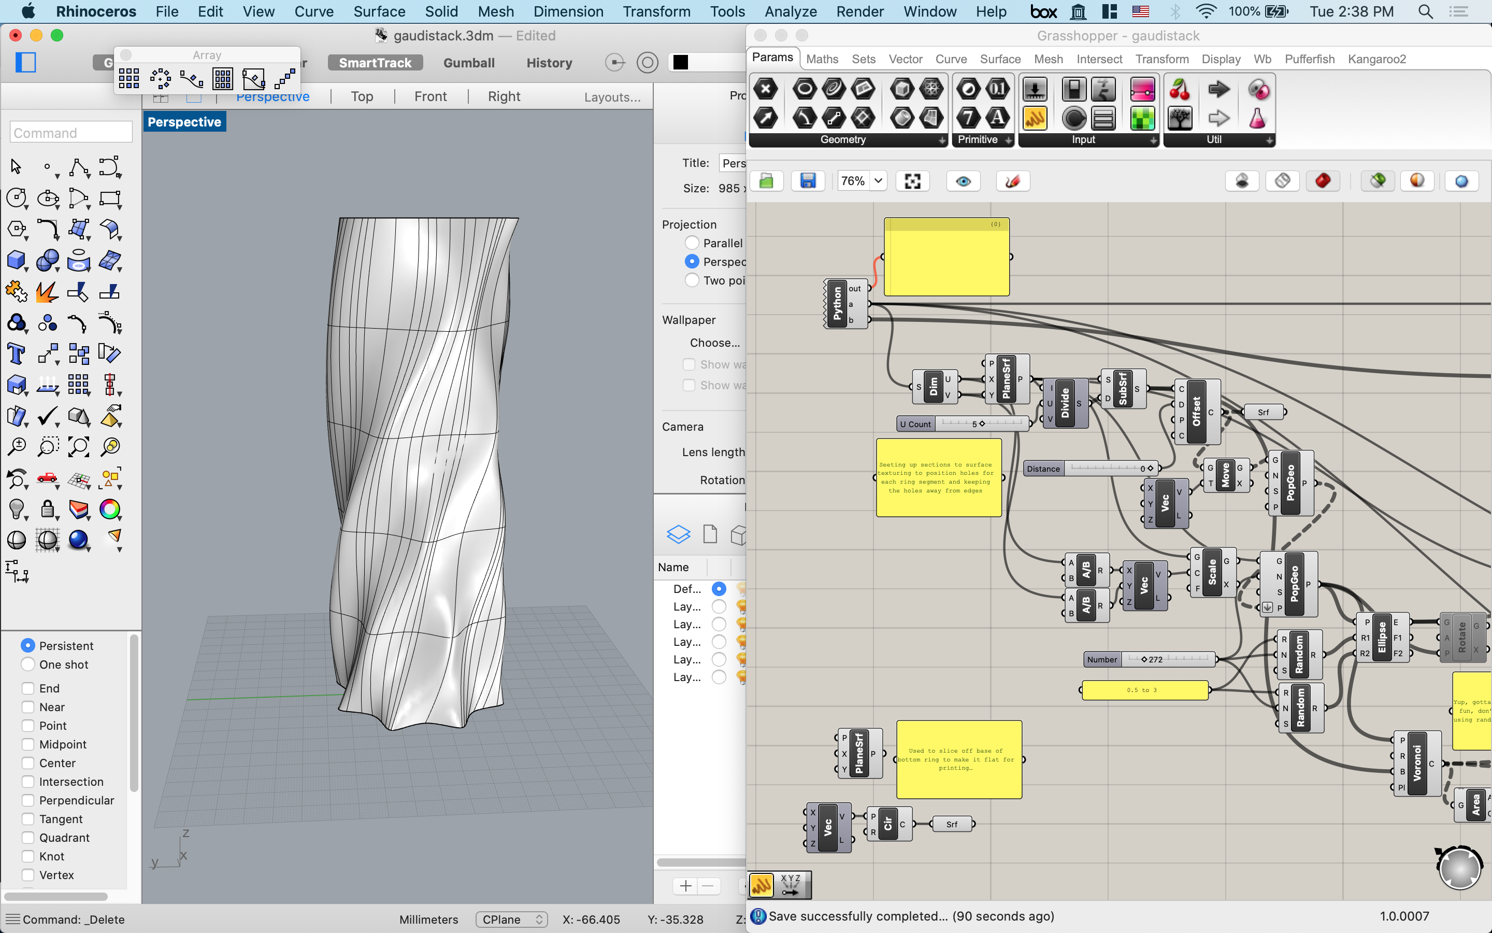The image size is (1492, 933).
Task: Select the Polyline tool
Action: [79, 167]
